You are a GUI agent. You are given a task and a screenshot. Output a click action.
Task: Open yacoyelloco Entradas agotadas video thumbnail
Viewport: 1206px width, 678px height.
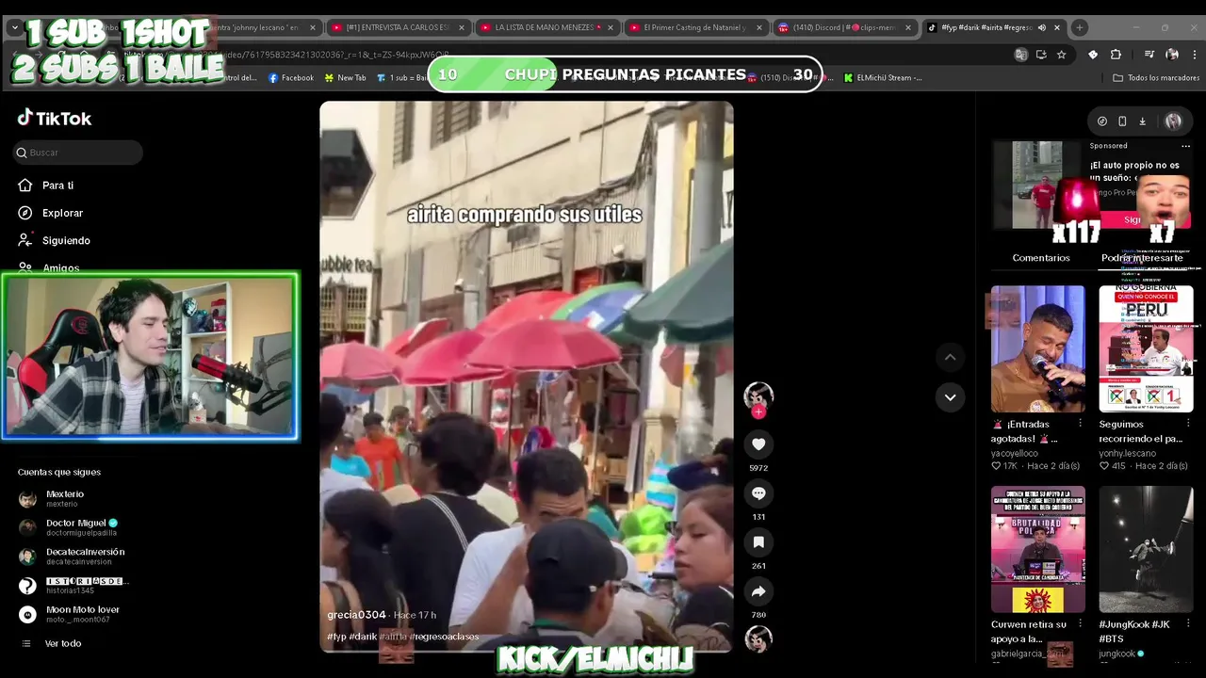pyautogui.click(x=1037, y=348)
